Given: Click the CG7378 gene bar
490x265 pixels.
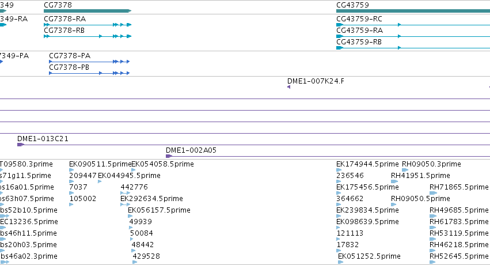Looking at the screenshot, I should 88,11.
